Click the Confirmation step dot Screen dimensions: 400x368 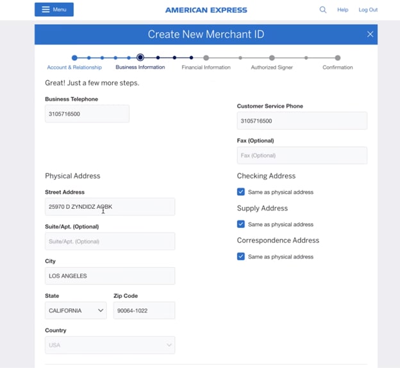click(338, 58)
